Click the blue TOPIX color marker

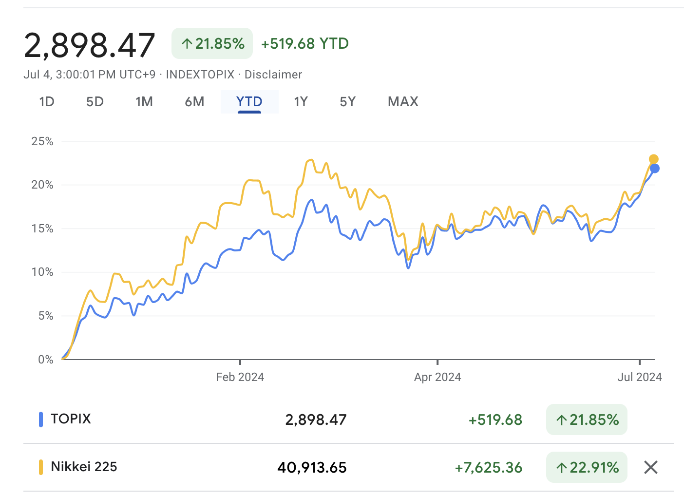coord(41,420)
